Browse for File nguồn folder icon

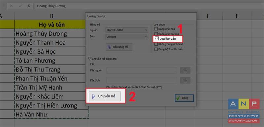coord(185,70)
